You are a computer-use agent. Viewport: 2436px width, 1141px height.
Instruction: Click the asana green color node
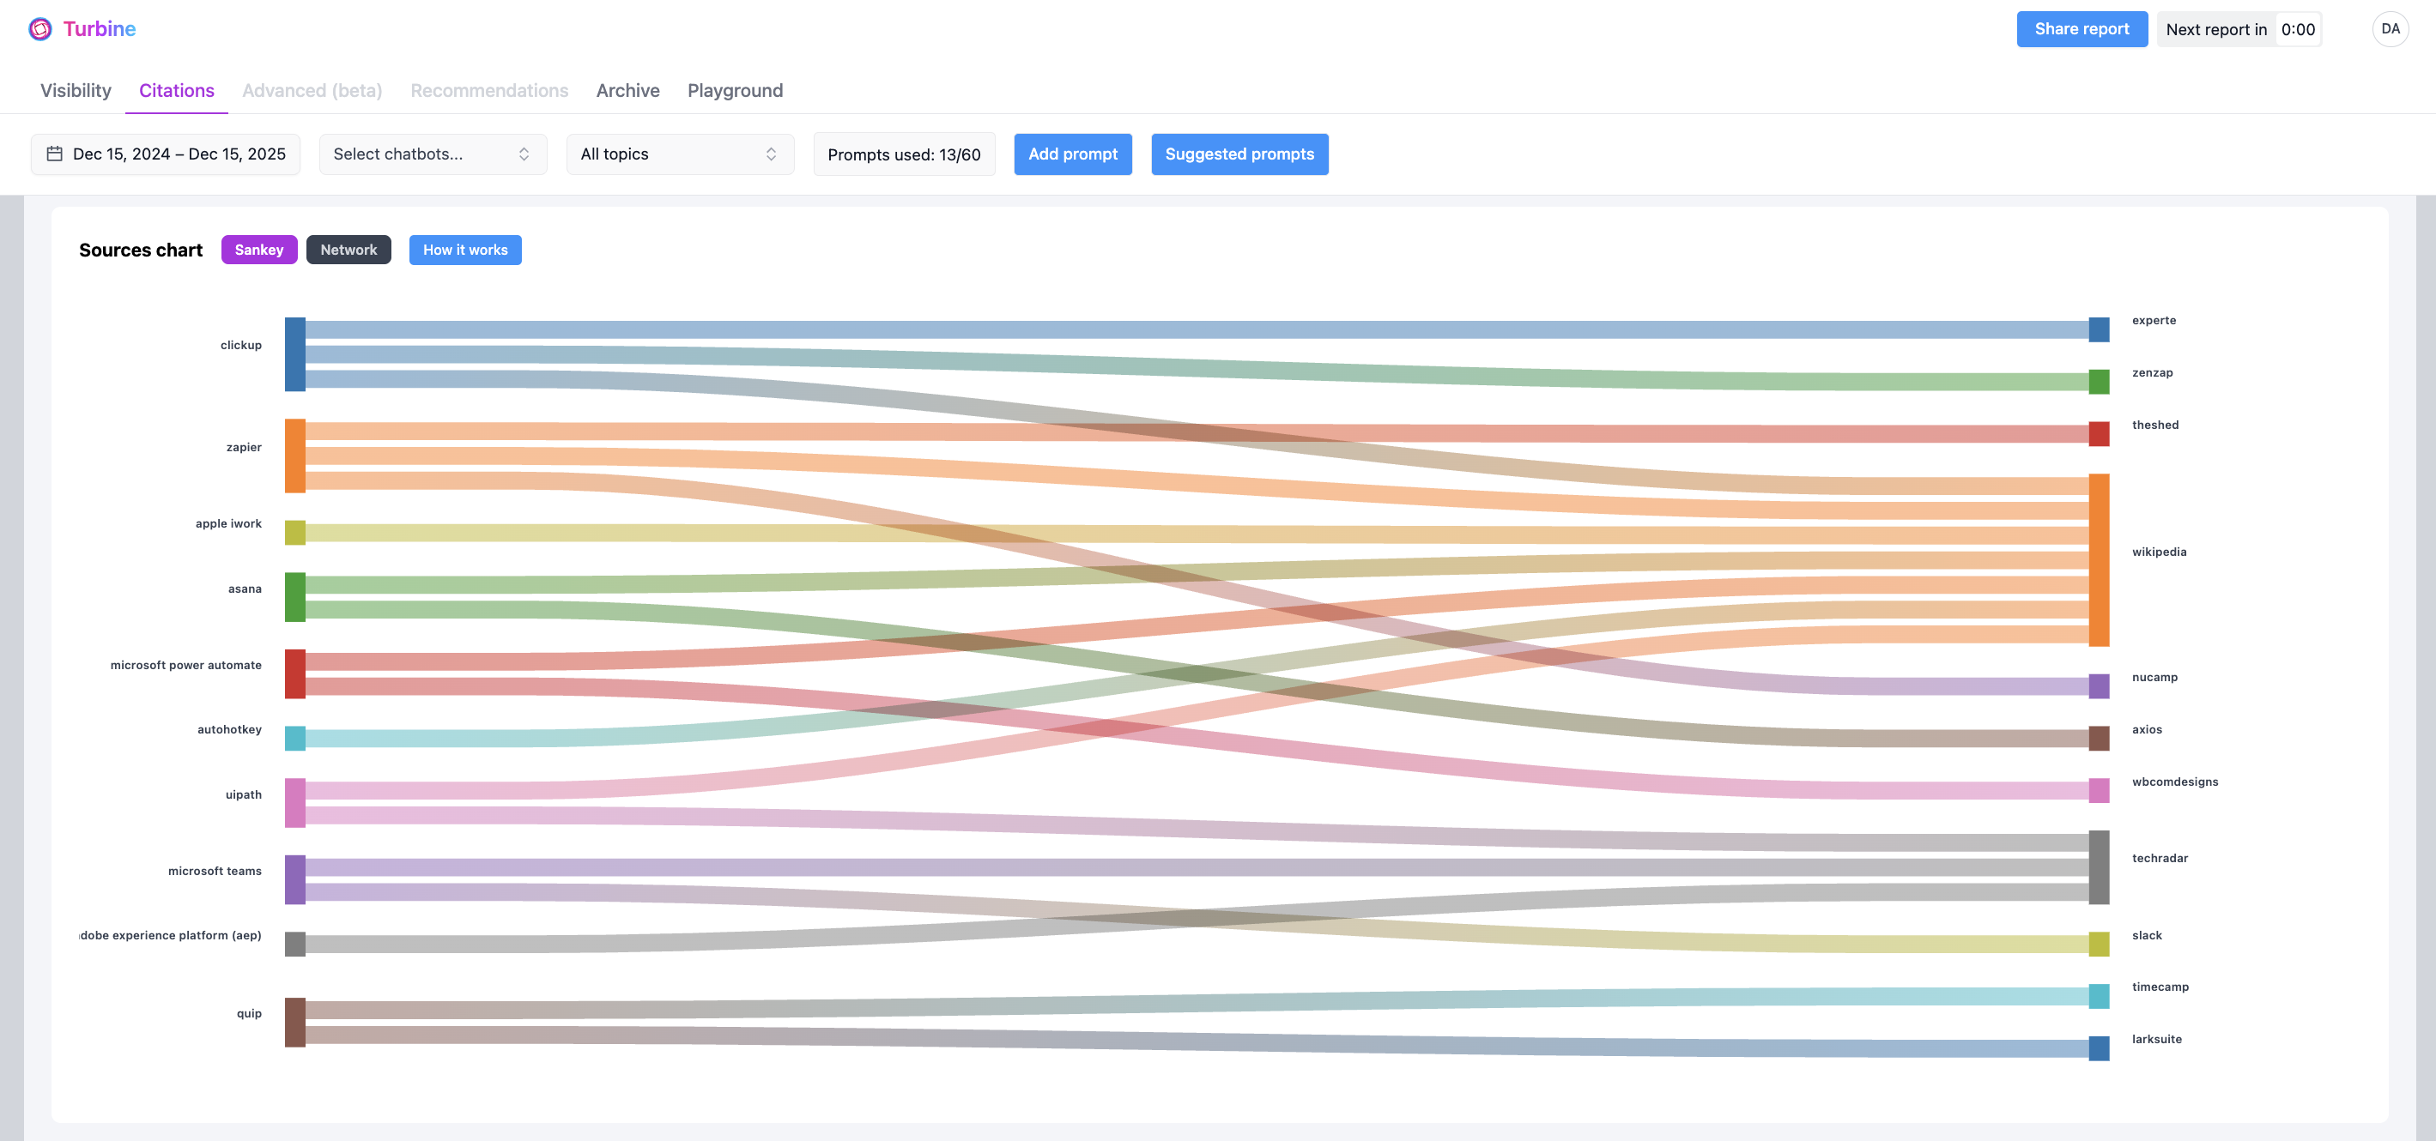[x=295, y=596]
